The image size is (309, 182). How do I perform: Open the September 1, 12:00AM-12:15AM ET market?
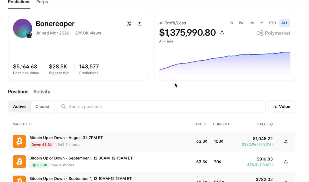[81, 158]
